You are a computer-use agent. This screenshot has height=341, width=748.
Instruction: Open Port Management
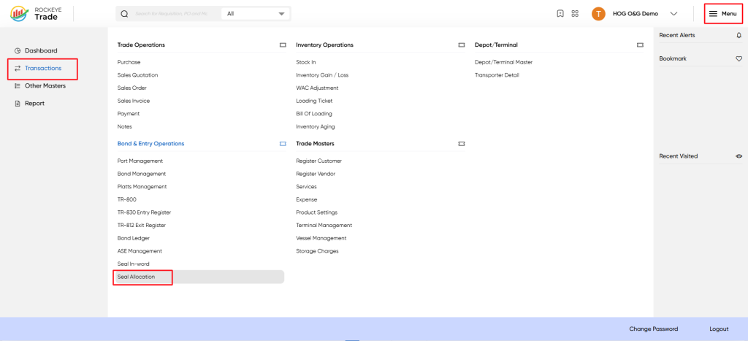140,161
